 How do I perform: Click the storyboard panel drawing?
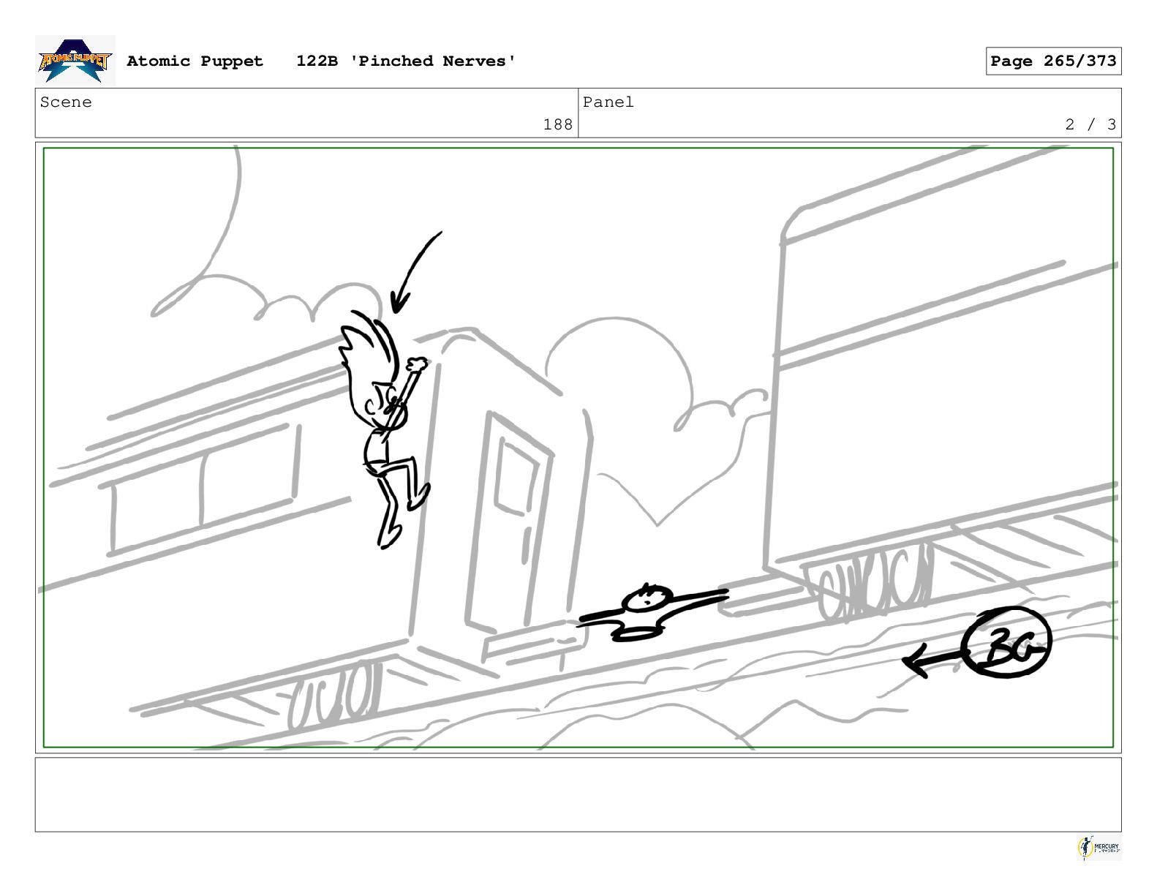[578, 448]
